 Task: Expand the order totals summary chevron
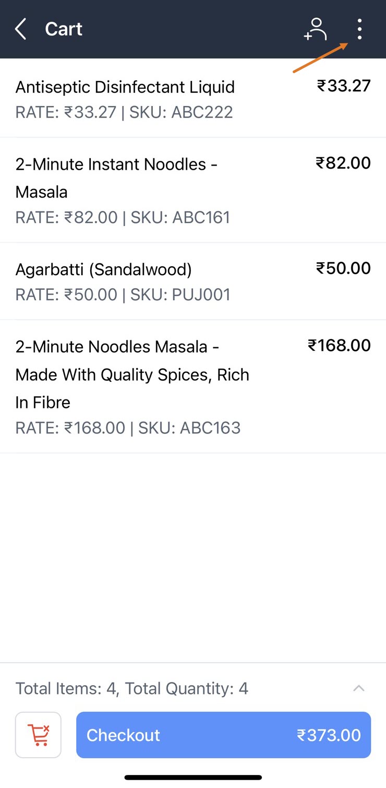coord(358,688)
